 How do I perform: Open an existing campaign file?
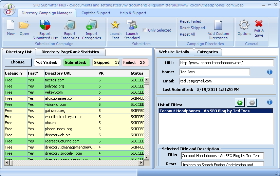pyautogui.click(x=24, y=28)
